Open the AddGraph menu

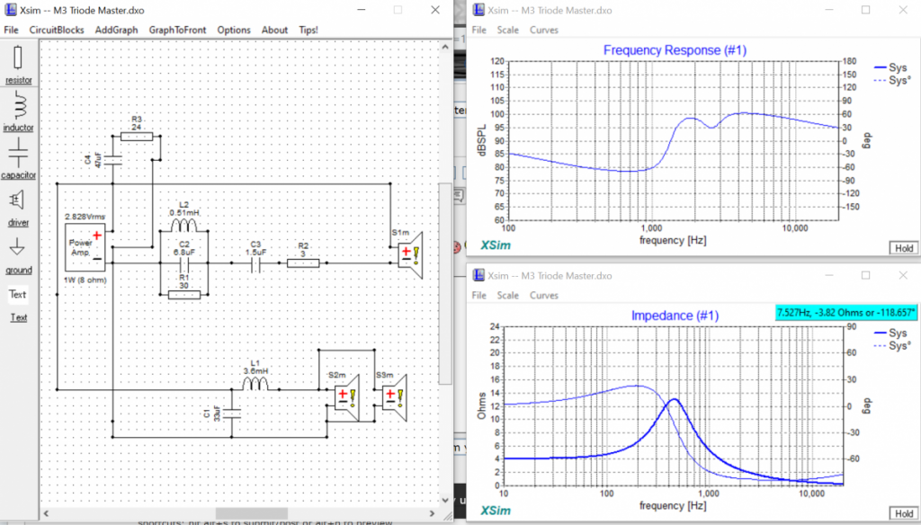click(116, 30)
